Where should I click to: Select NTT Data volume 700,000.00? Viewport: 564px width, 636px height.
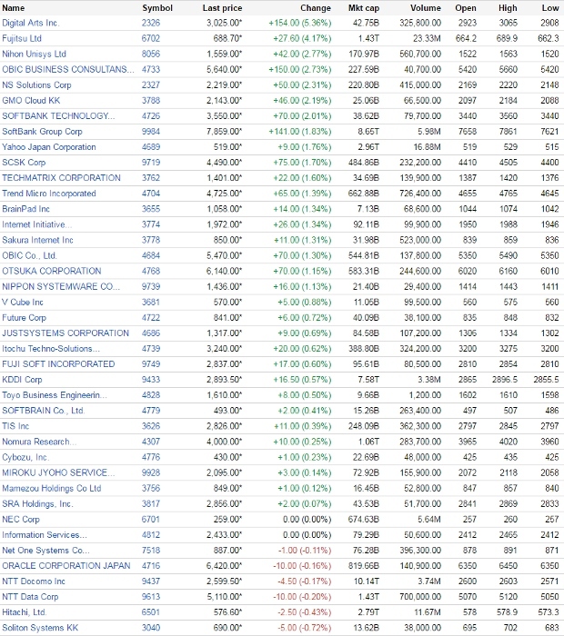click(x=420, y=597)
